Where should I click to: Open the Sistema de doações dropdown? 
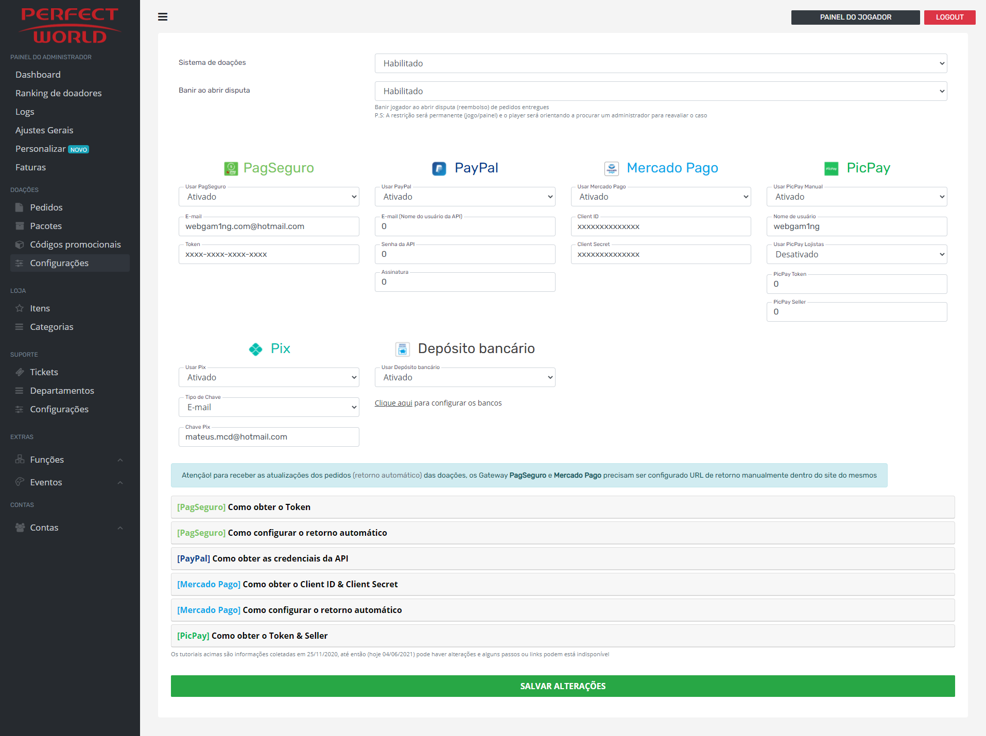tap(661, 63)
